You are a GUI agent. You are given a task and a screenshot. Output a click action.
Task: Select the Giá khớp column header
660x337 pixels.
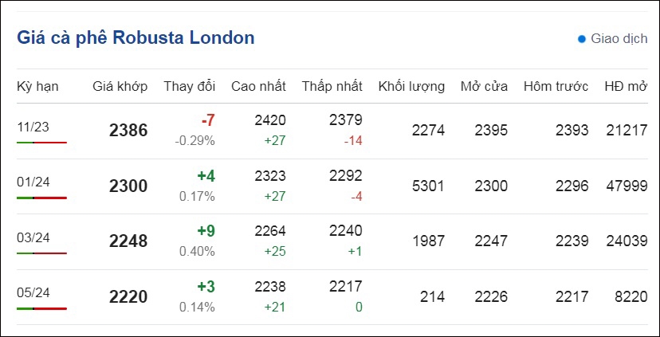pyautogui.click(x=120, y=87)
